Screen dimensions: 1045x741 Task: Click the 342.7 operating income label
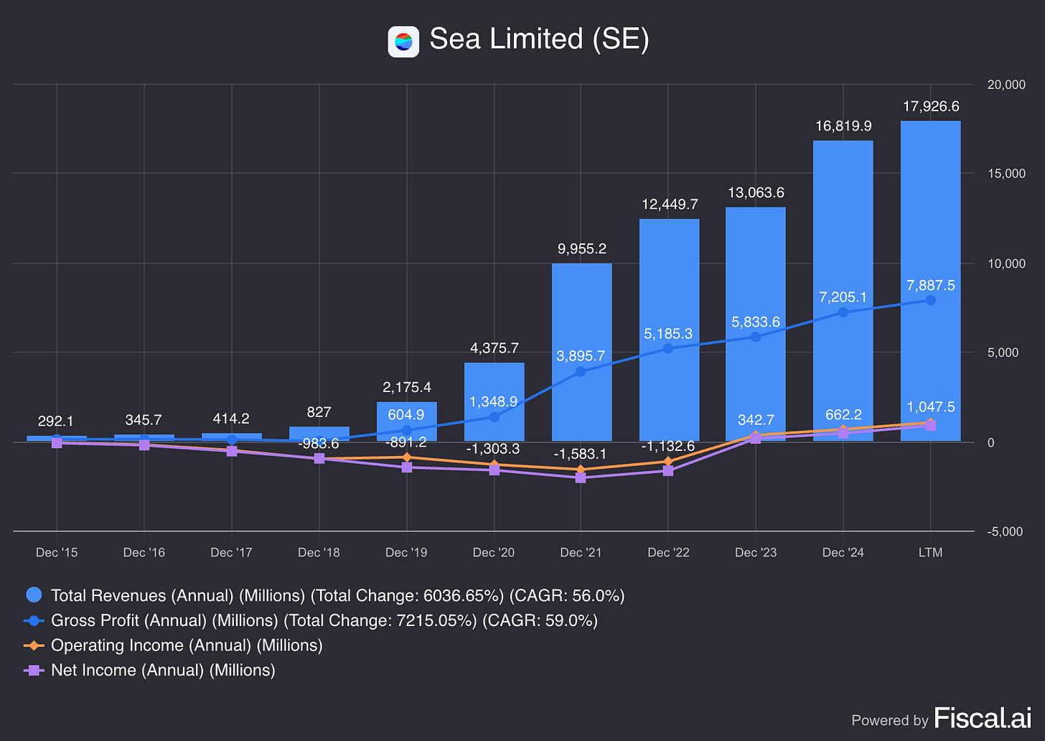pos(756,420)
